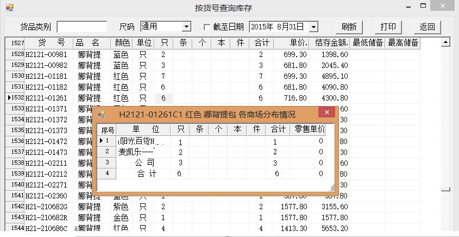Click the main grid scrollbar up arrow

pos(445,42)
